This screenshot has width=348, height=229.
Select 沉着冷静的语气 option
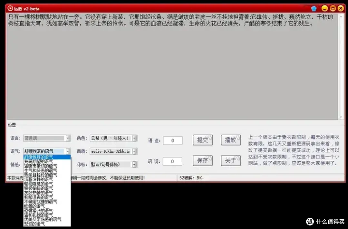pyautogui.click(x=47, y=179)
